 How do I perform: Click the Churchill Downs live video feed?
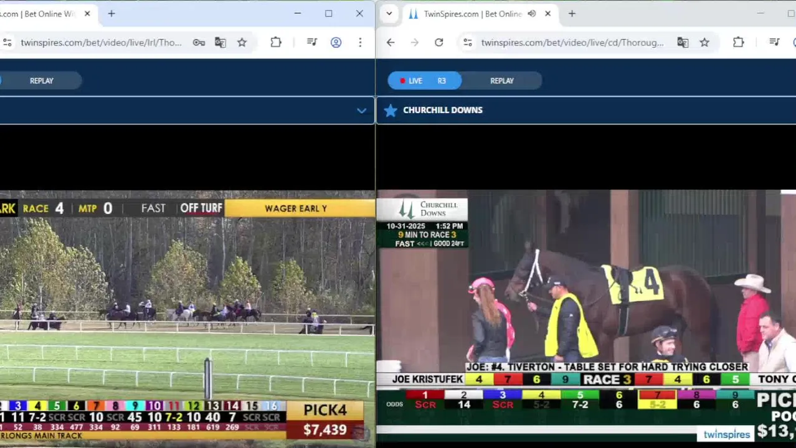tap(586, 315)
